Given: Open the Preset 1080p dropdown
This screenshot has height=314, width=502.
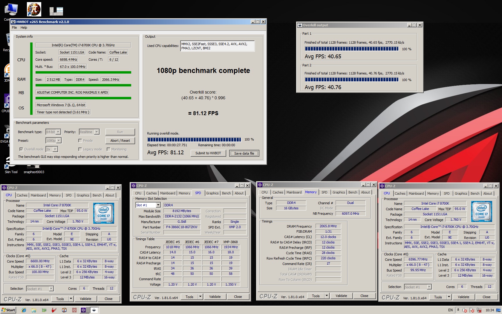Looking at the screenshot, I should 53,141.
